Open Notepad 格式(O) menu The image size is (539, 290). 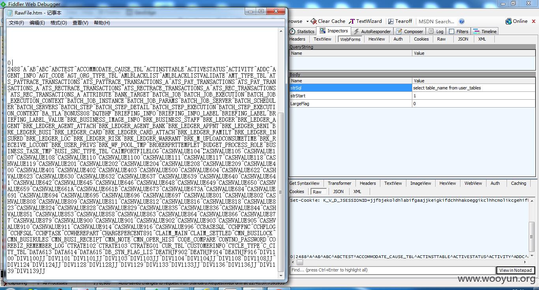pos(58,23)
